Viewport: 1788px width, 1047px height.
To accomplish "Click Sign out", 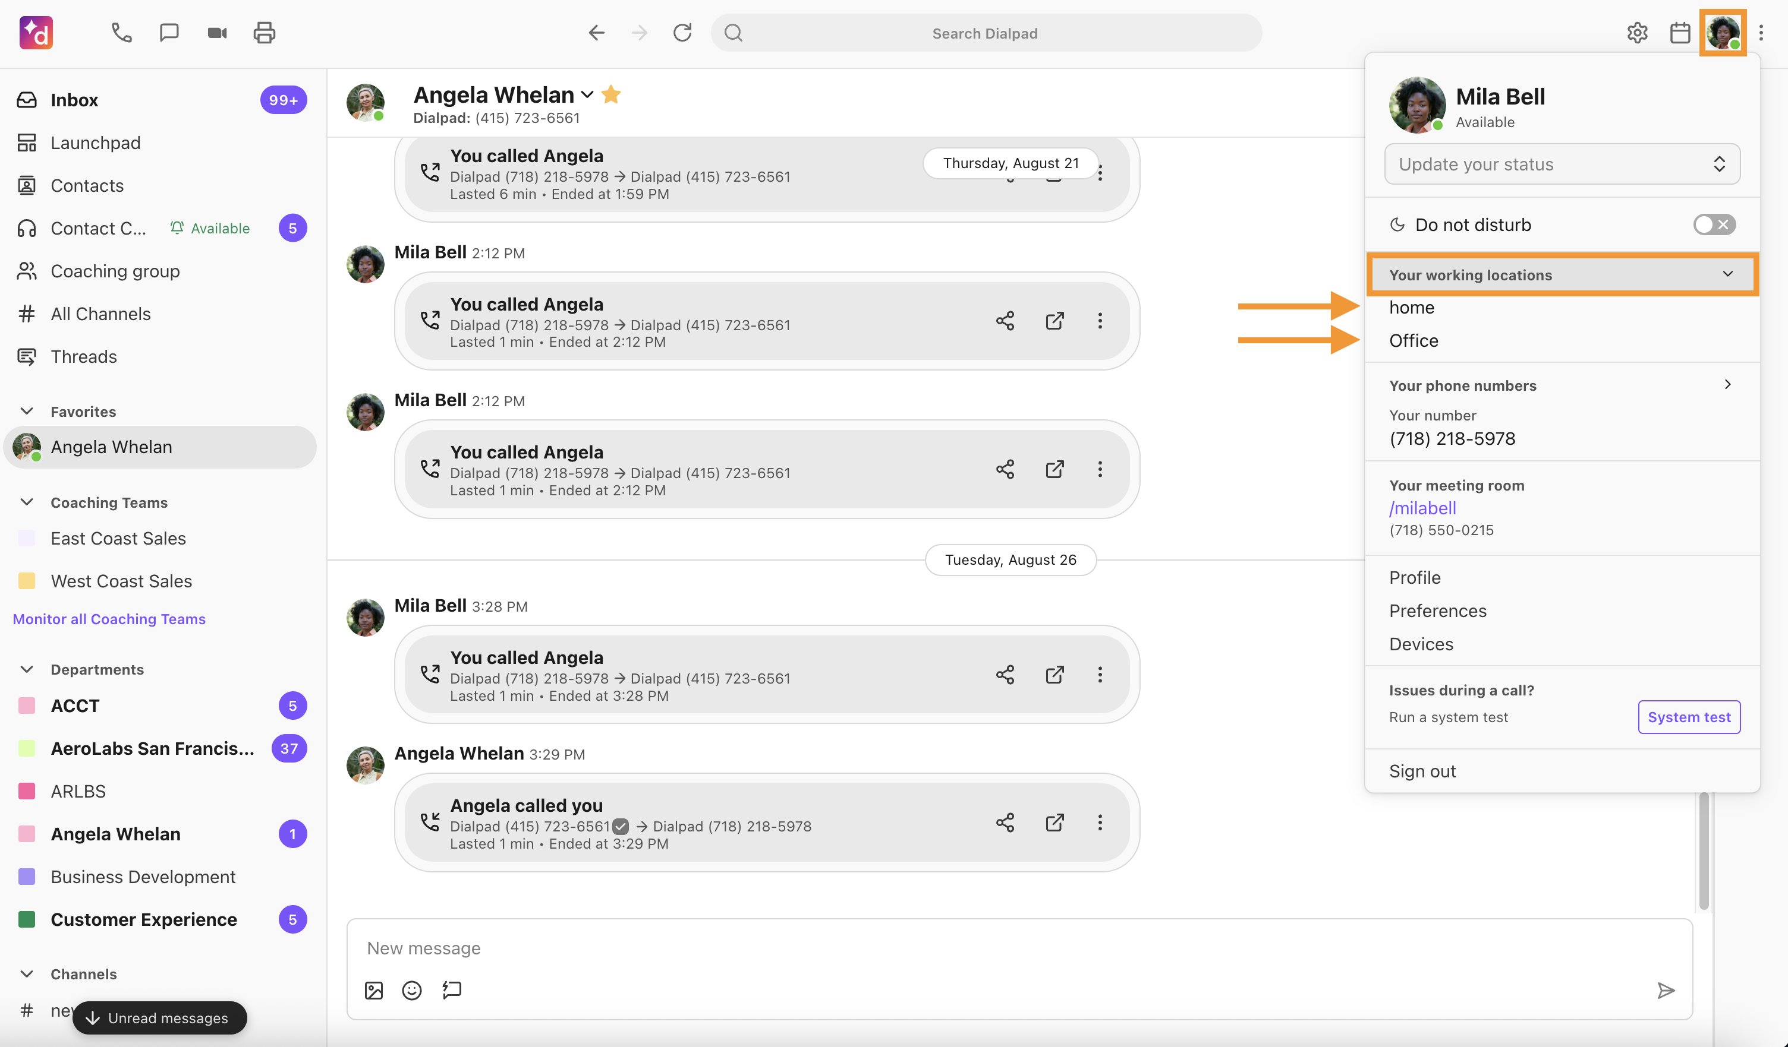I will point(1422,771).
